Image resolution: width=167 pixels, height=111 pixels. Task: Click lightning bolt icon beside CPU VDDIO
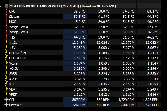click(6, 58)
